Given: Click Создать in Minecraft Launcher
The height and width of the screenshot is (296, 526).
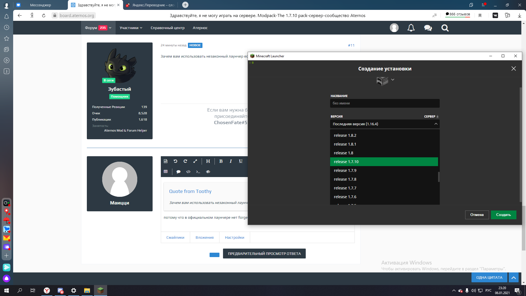Looking at the screenshot, I should [x=504, y=215].
